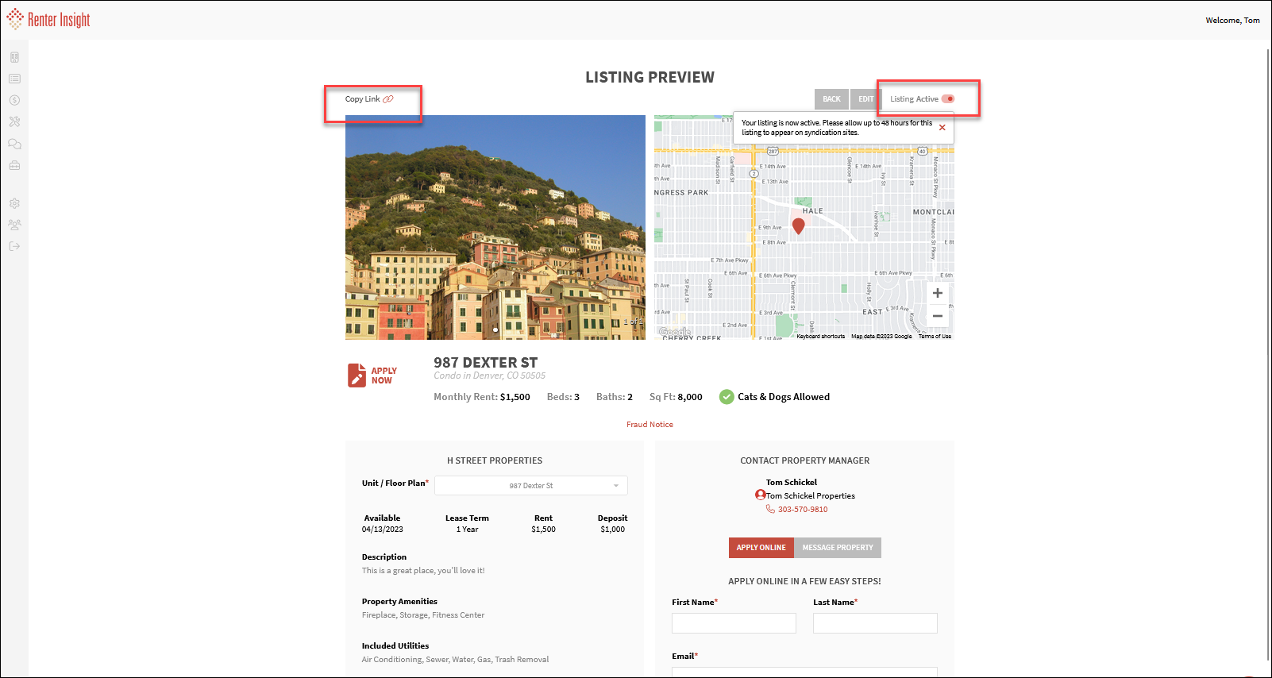The image size is (1272, 678).
Task: Open the properties building icon in sidebar
Action: (x=14, y=57)
